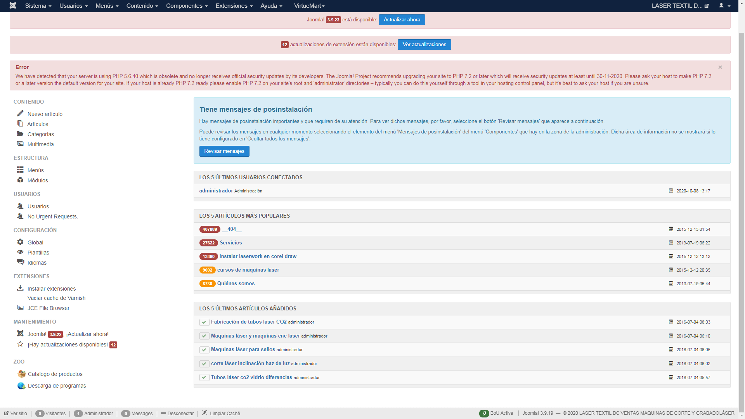Open the Servicios article link

(x=231, y=243)
